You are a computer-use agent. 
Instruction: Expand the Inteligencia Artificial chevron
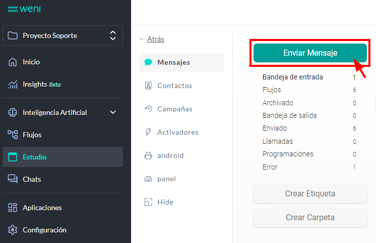113,112
